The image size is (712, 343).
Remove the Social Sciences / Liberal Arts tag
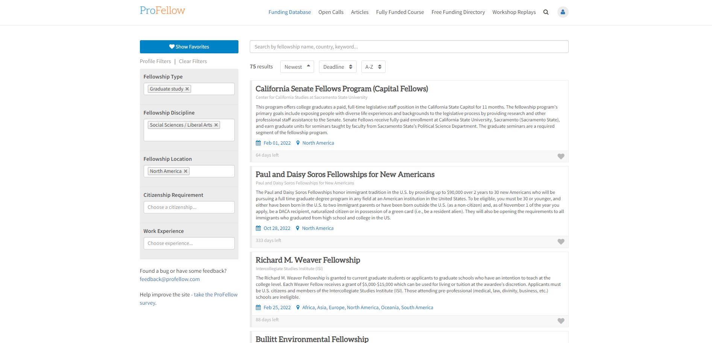(x=216, y=125)
